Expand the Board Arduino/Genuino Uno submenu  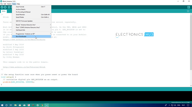(31, 25)
